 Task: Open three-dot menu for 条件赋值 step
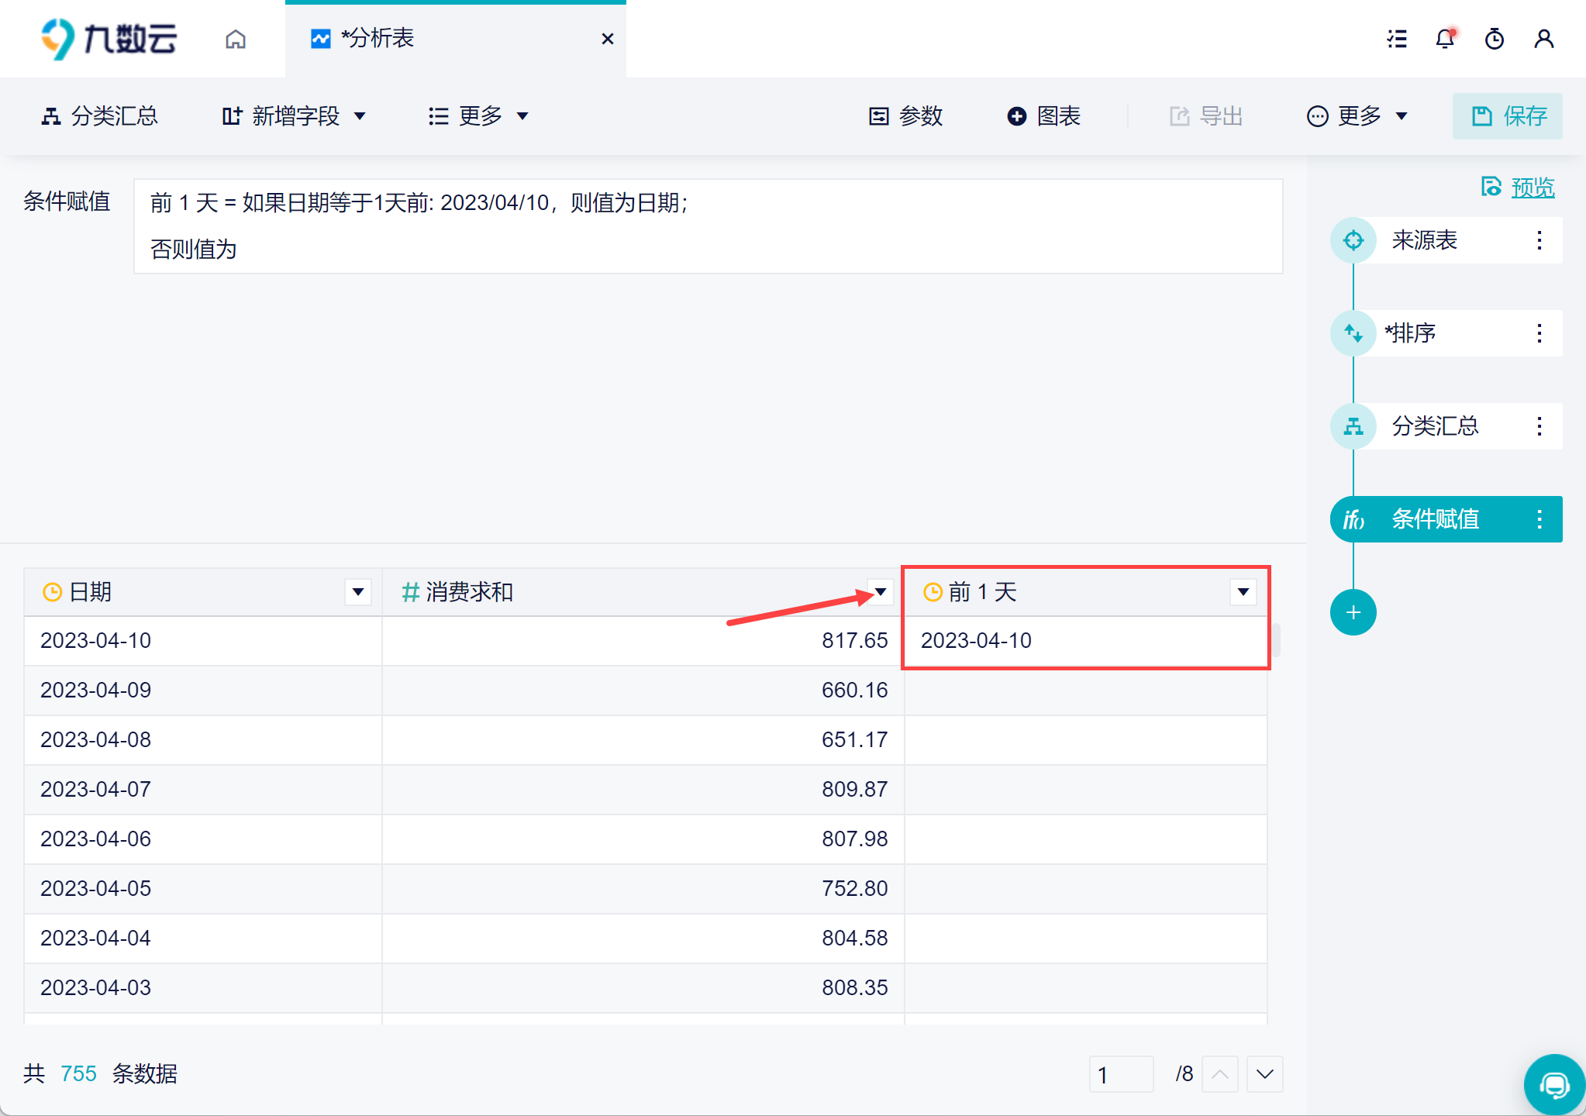click(1539, 519)
